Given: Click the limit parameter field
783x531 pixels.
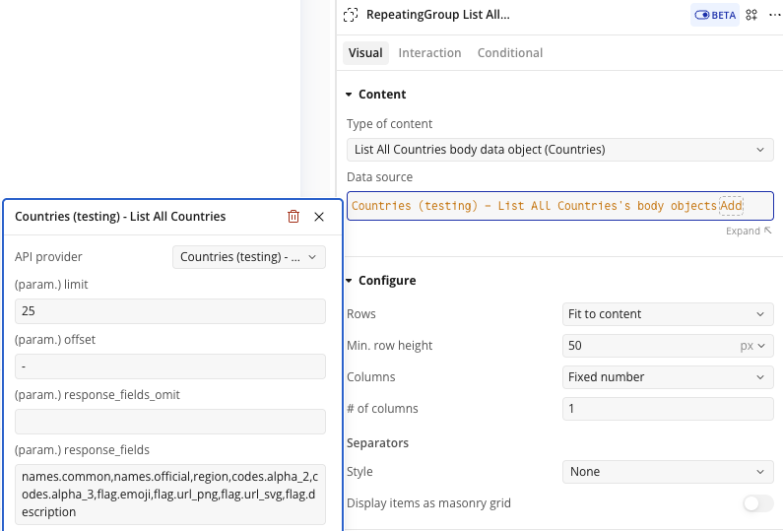Looking at the screenshot, I should tap(170, 311).
